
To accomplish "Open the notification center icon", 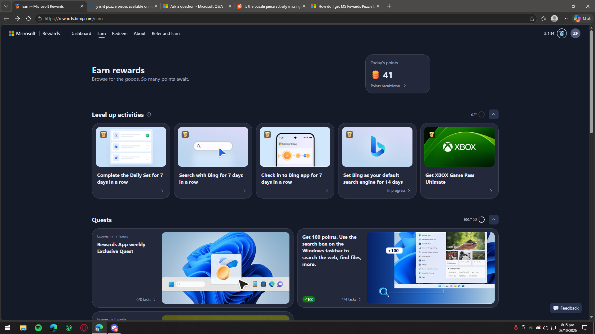I will click(585, 328).
